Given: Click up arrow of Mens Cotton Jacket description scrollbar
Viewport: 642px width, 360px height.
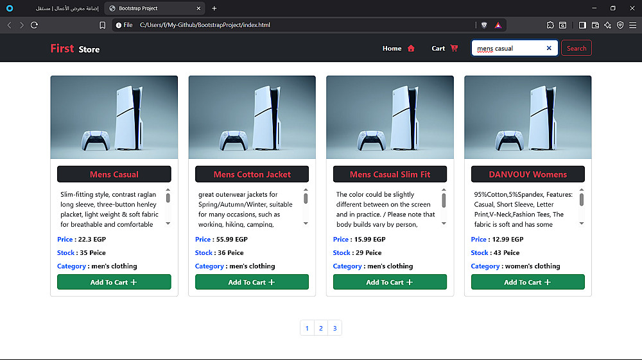Looking at the screenshot, I should tap(306, 190).
